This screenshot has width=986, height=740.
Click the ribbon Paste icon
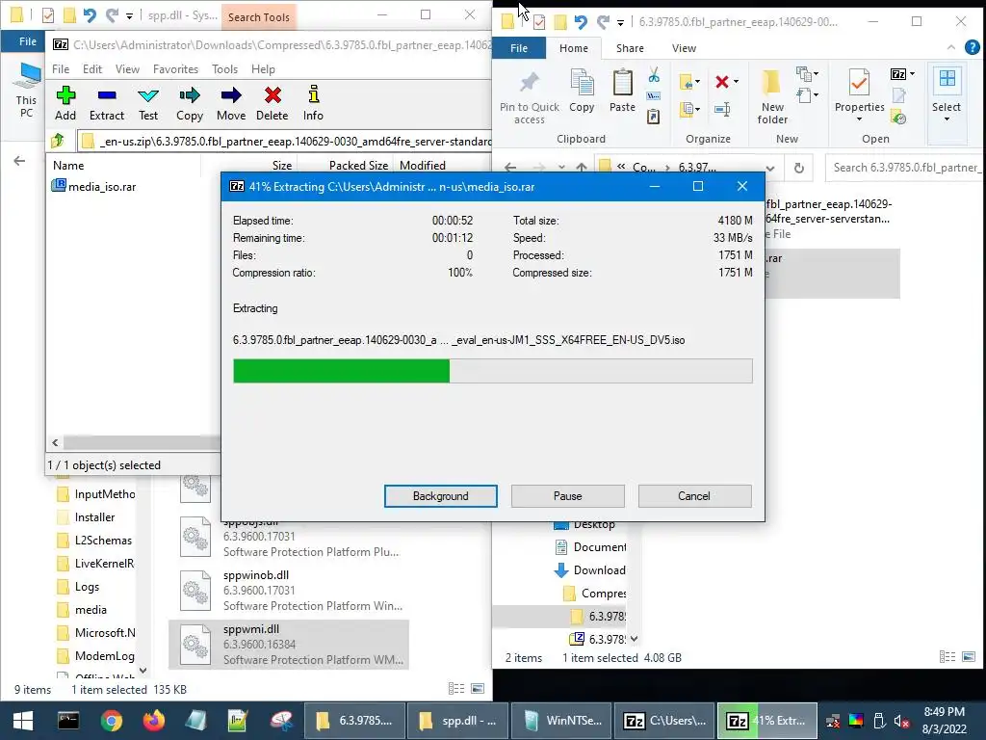pos(622,92)
